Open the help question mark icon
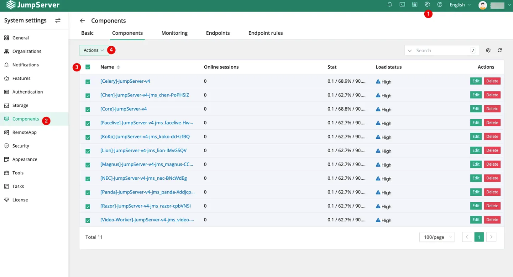This screenshot has width=513, height=277. click(x=440, y=5)
